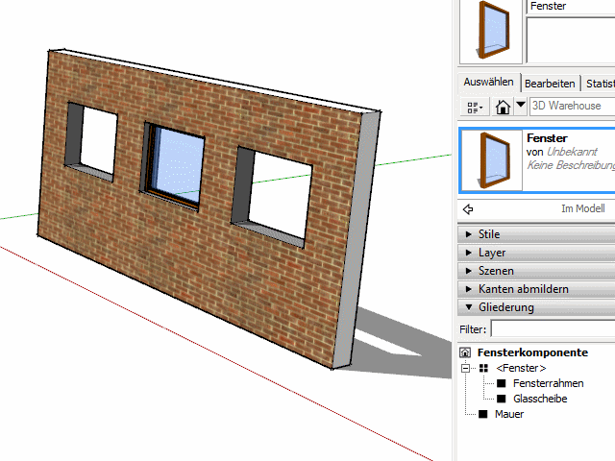Screen dimensions: 615x461
Task: Collapse the Fenster tree node
Action: coord(467,368)
